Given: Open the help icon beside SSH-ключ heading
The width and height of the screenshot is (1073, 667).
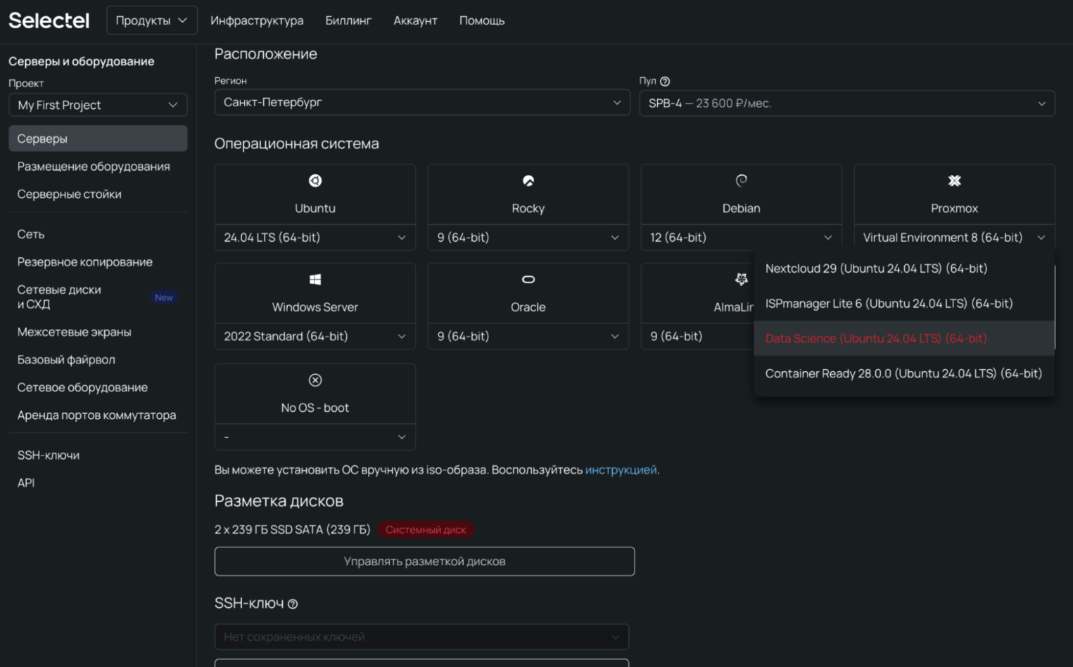Looking at the screenshot, I should 293,604.
